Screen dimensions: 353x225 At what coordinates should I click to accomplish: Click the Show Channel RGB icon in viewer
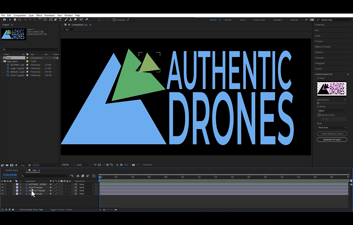click(117, 165)
